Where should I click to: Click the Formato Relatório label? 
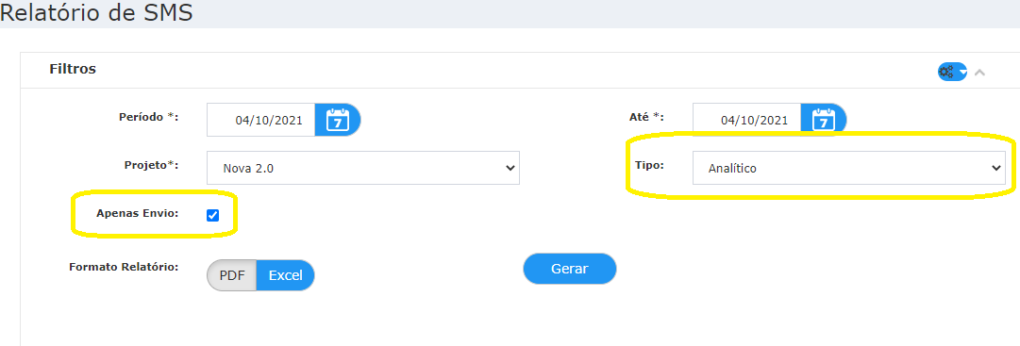click(x=124, y=267)
